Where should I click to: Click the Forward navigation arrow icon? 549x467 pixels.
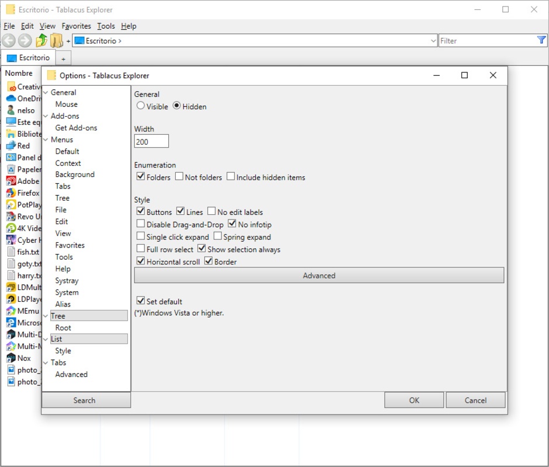[25, 40]
